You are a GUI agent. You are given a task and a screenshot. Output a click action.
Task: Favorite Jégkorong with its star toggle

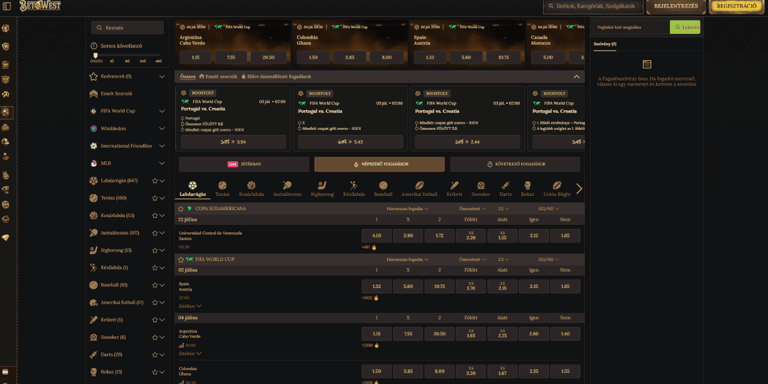(154, 250)
